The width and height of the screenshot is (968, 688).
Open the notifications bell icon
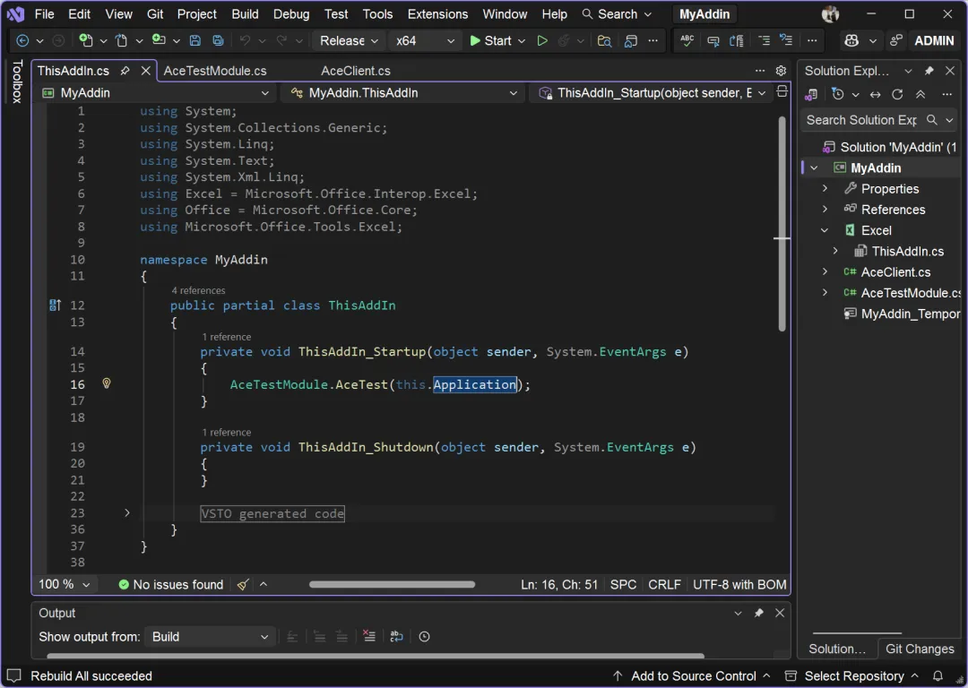(x=938, y=676)
